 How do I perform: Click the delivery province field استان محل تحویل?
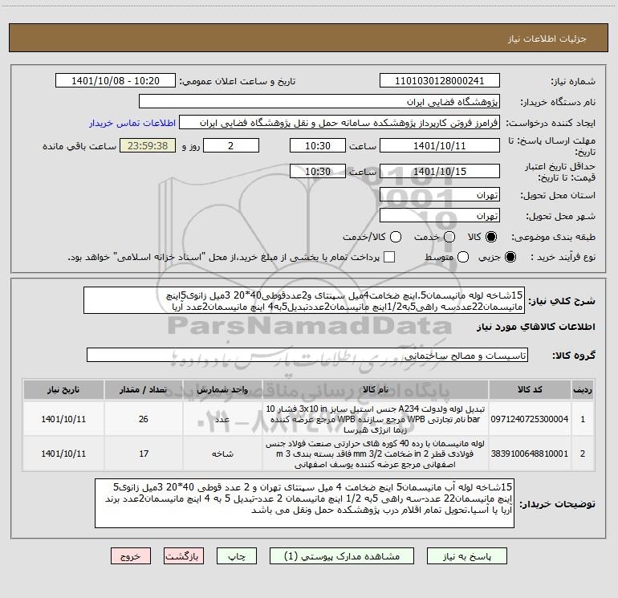440,195
